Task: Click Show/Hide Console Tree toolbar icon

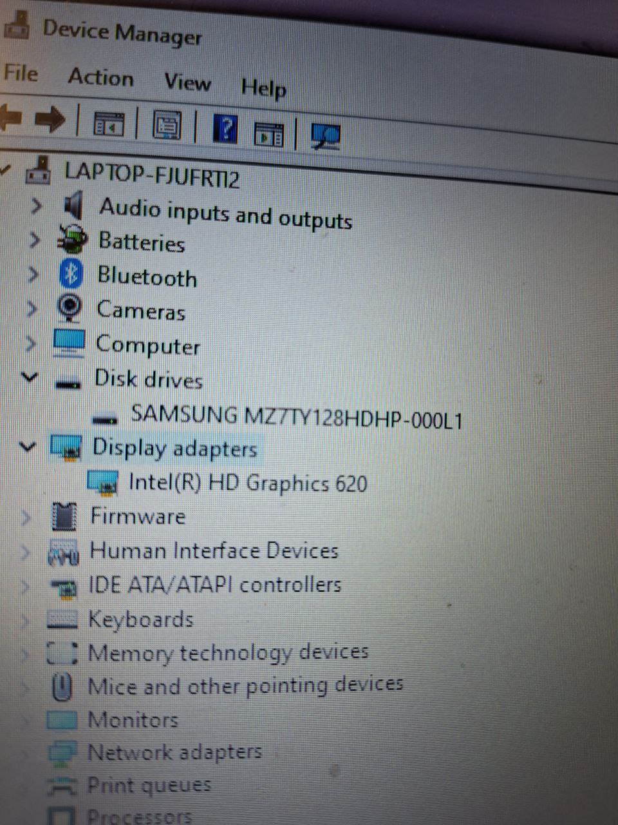Action: click(x=109, y=124)
